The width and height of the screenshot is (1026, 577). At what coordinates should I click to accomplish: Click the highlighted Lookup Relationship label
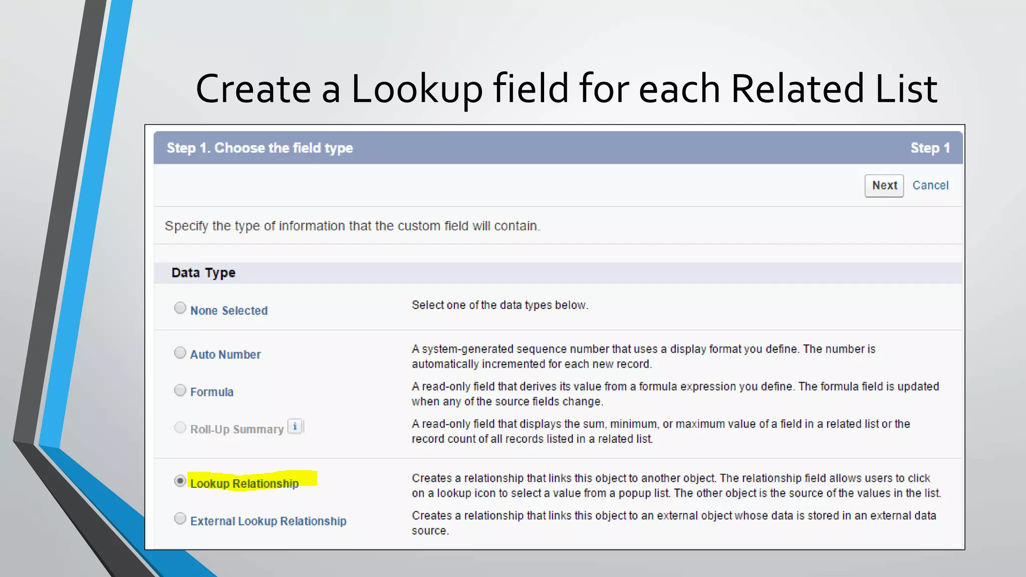click(244, 483)
